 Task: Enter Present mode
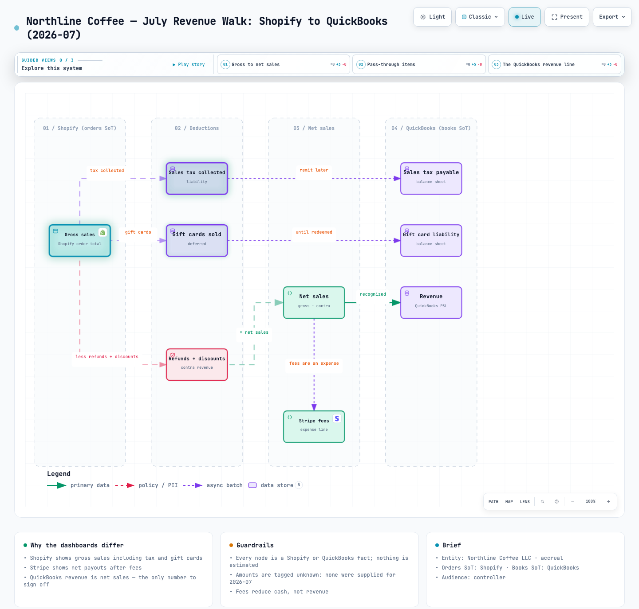(x=567, y=17)
